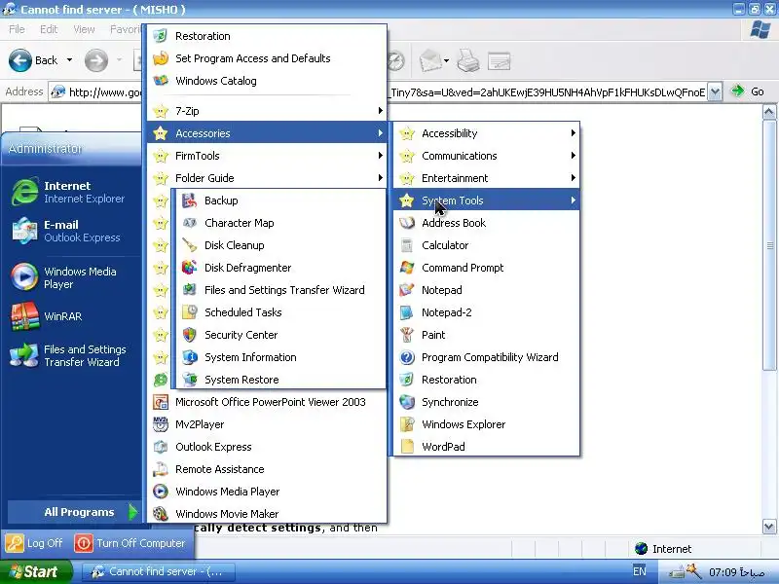Viewport: 779px width, 584px height.
Task: Click Cannot find server taskbar button
Action: point(158,571)
